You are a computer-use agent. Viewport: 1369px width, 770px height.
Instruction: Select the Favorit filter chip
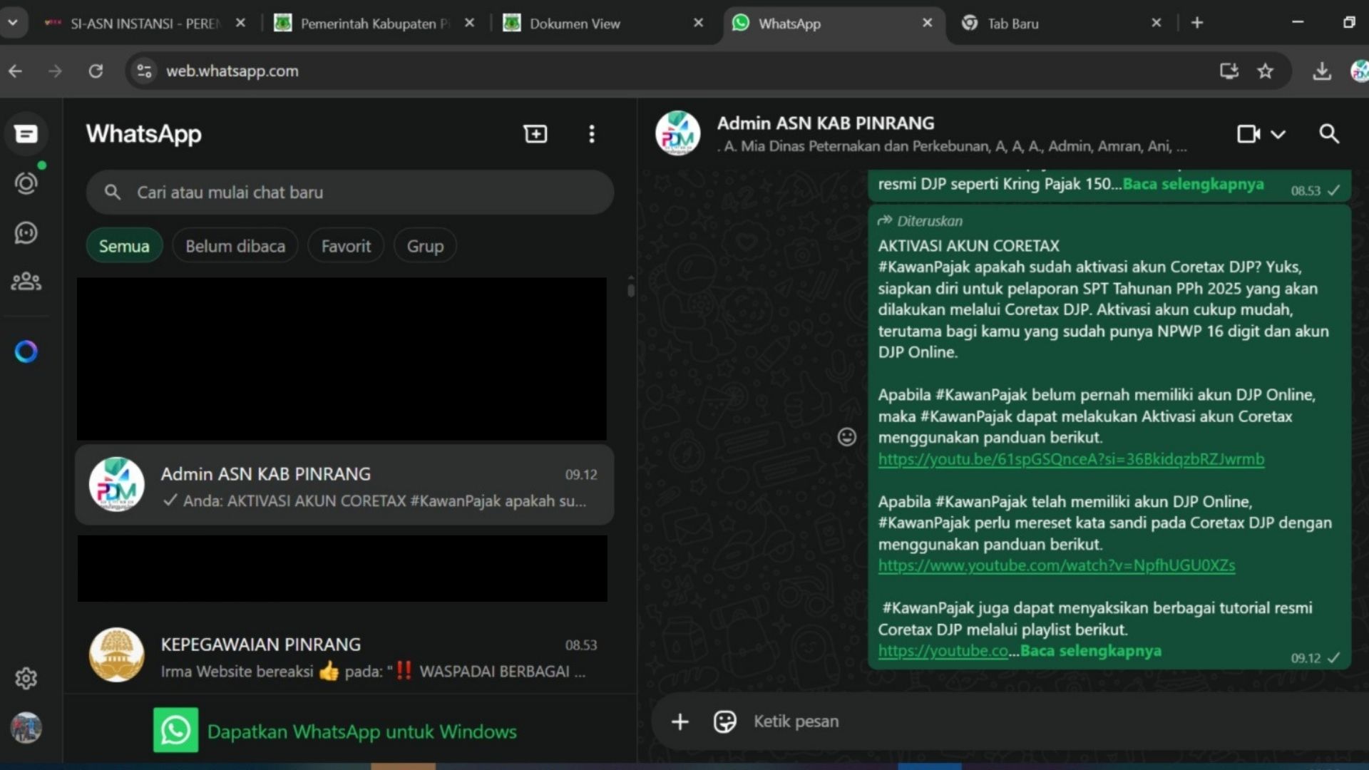(346, 246)
